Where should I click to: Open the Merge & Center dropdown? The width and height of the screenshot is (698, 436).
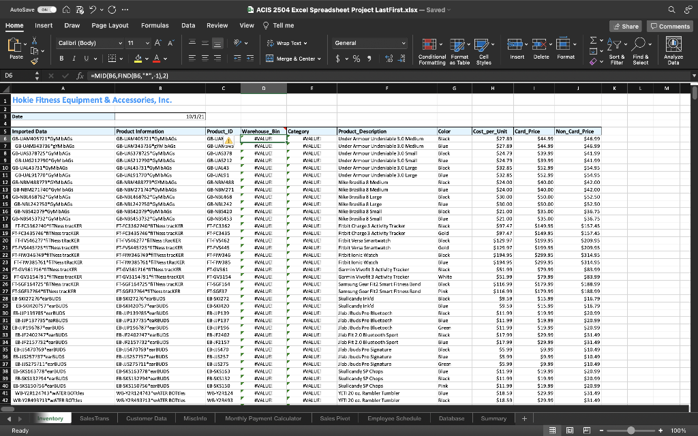318,59
